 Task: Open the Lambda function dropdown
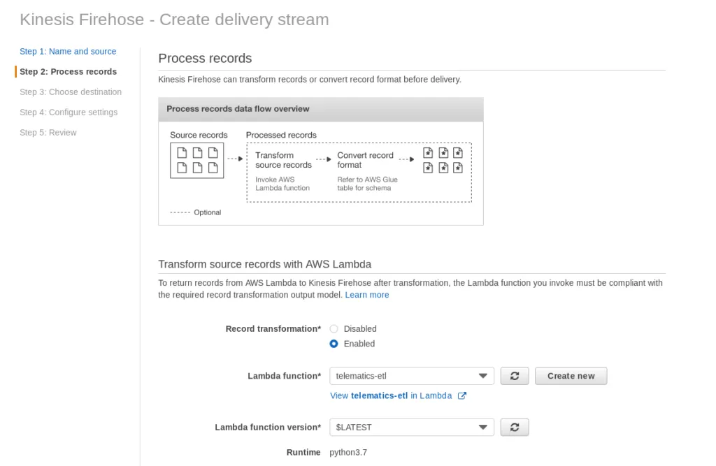point(411,376)
